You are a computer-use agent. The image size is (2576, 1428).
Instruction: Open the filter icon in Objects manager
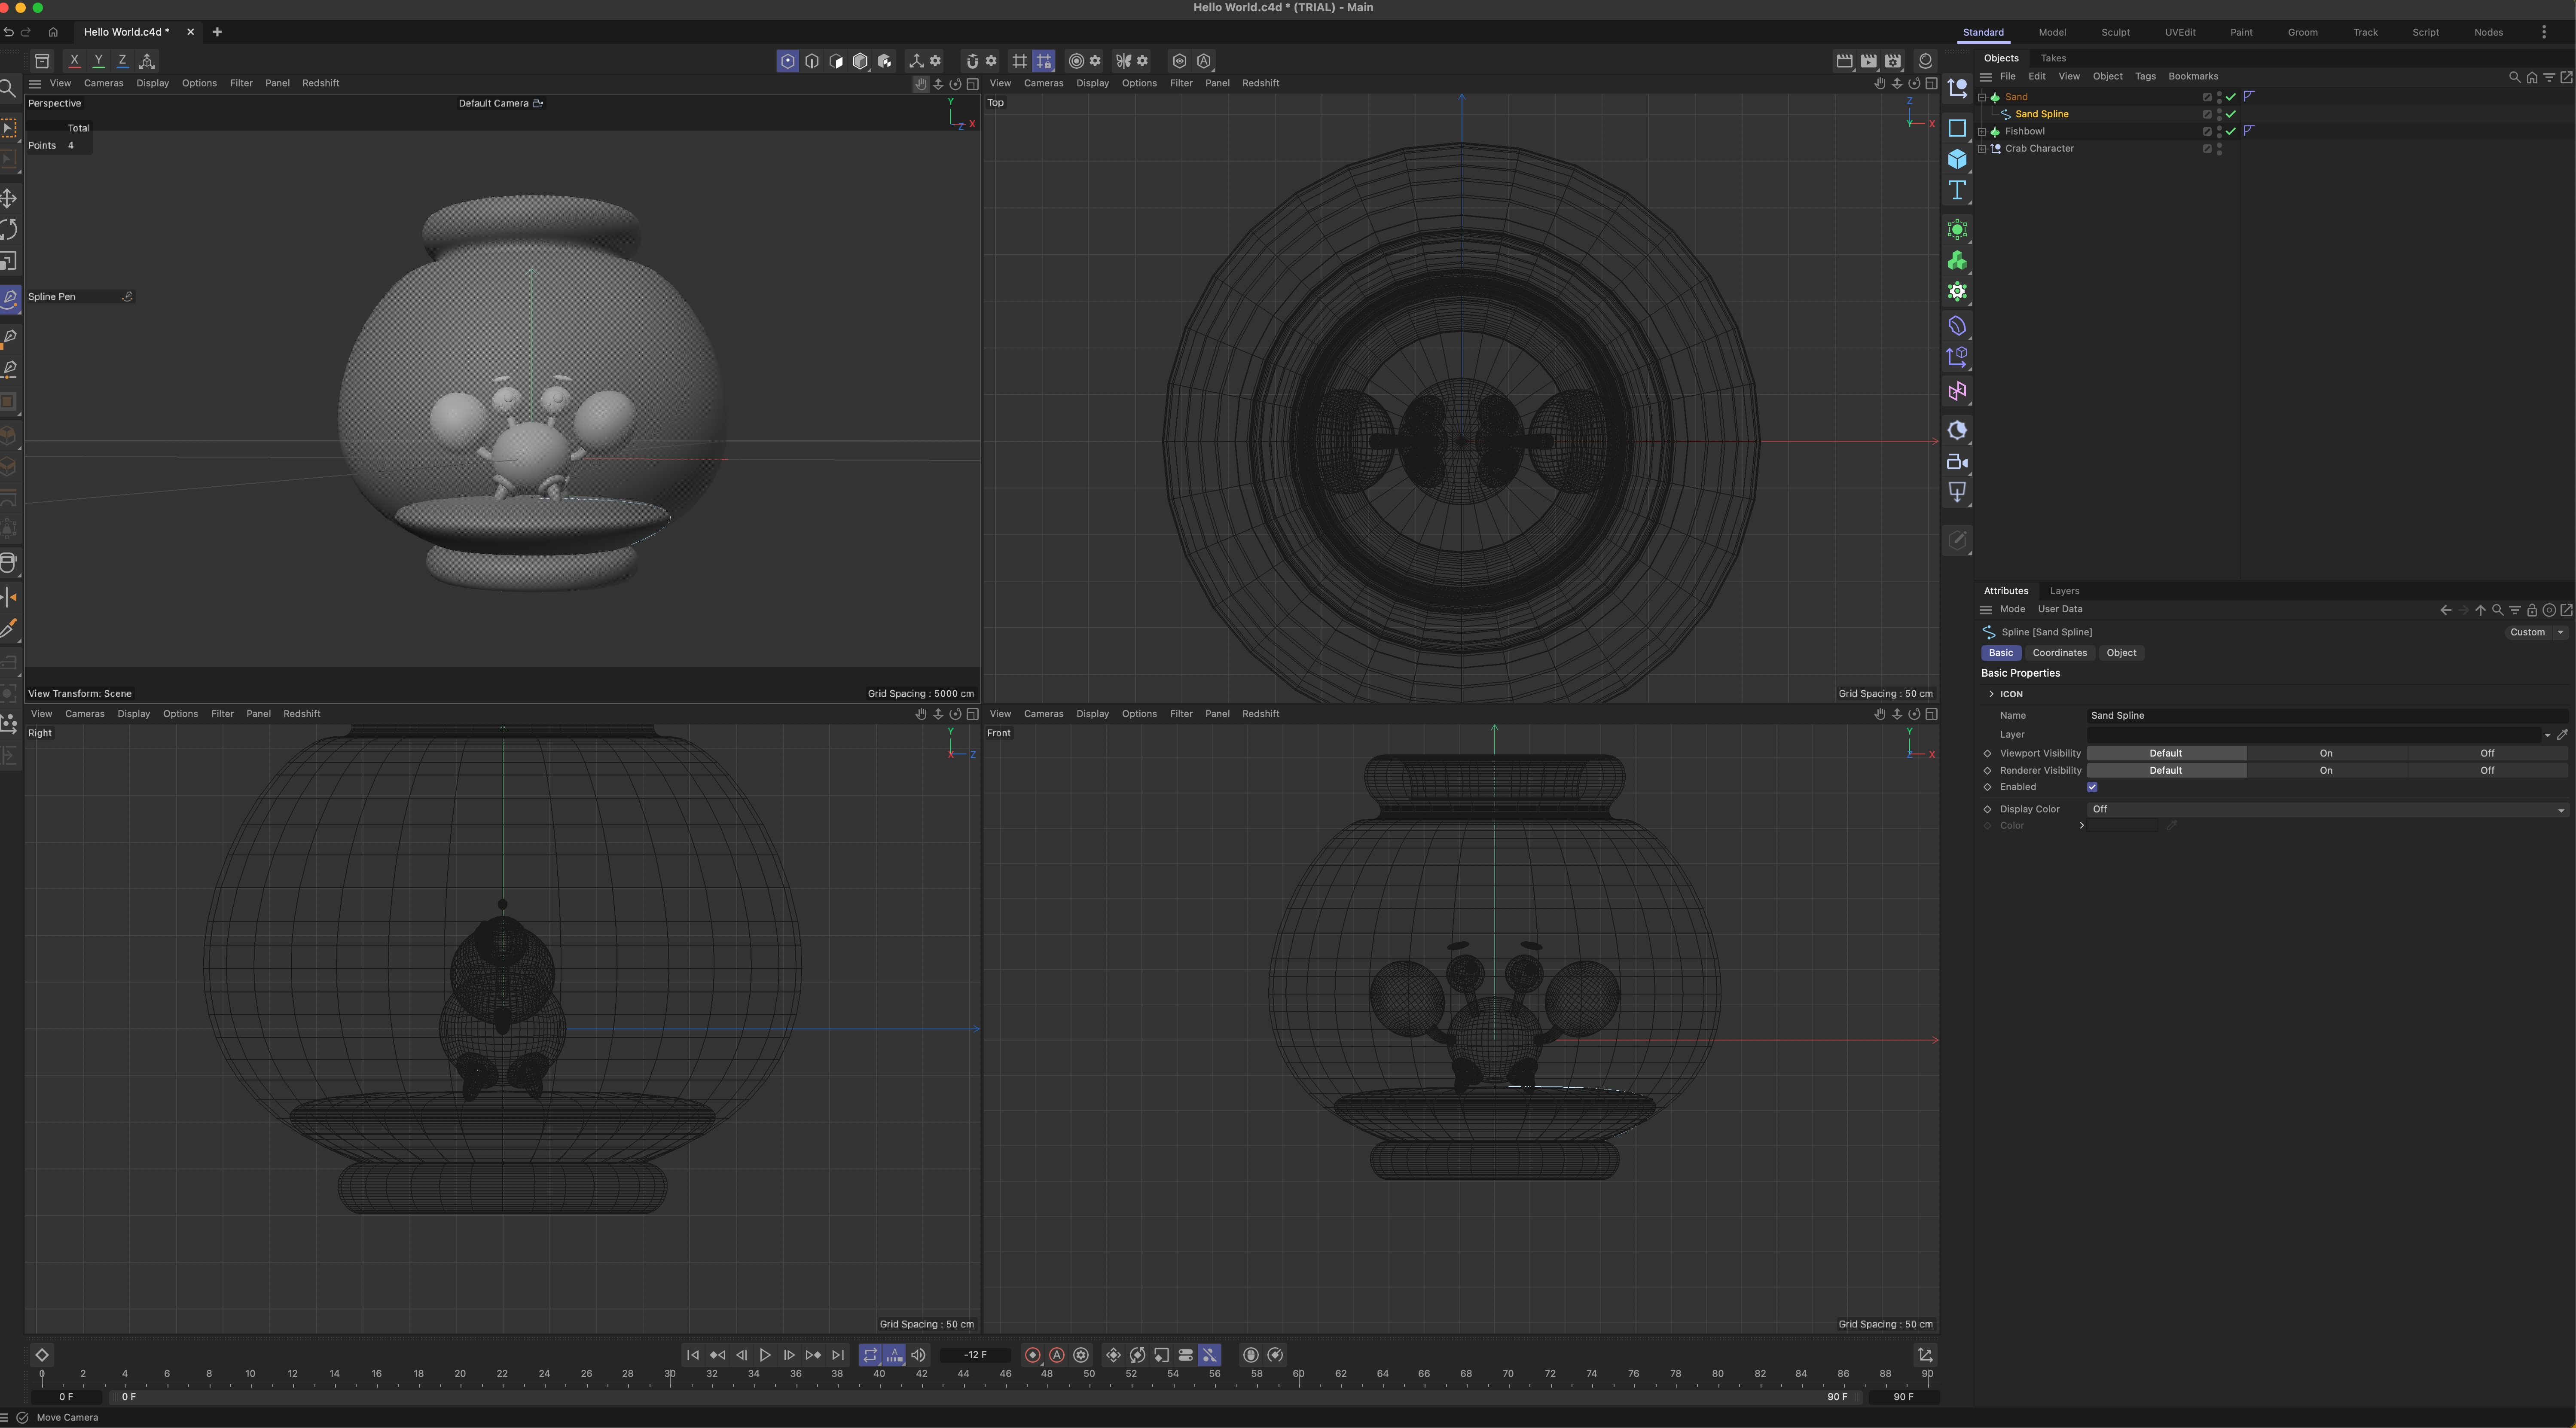[2549, 77]
